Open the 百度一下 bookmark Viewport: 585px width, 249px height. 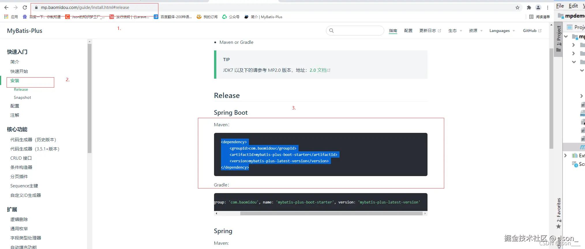click(42, 17)
